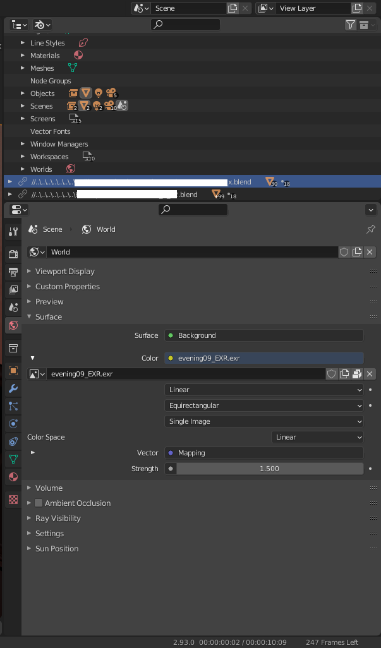
Task: Click the World datablock name field
Action: point(192,252)
